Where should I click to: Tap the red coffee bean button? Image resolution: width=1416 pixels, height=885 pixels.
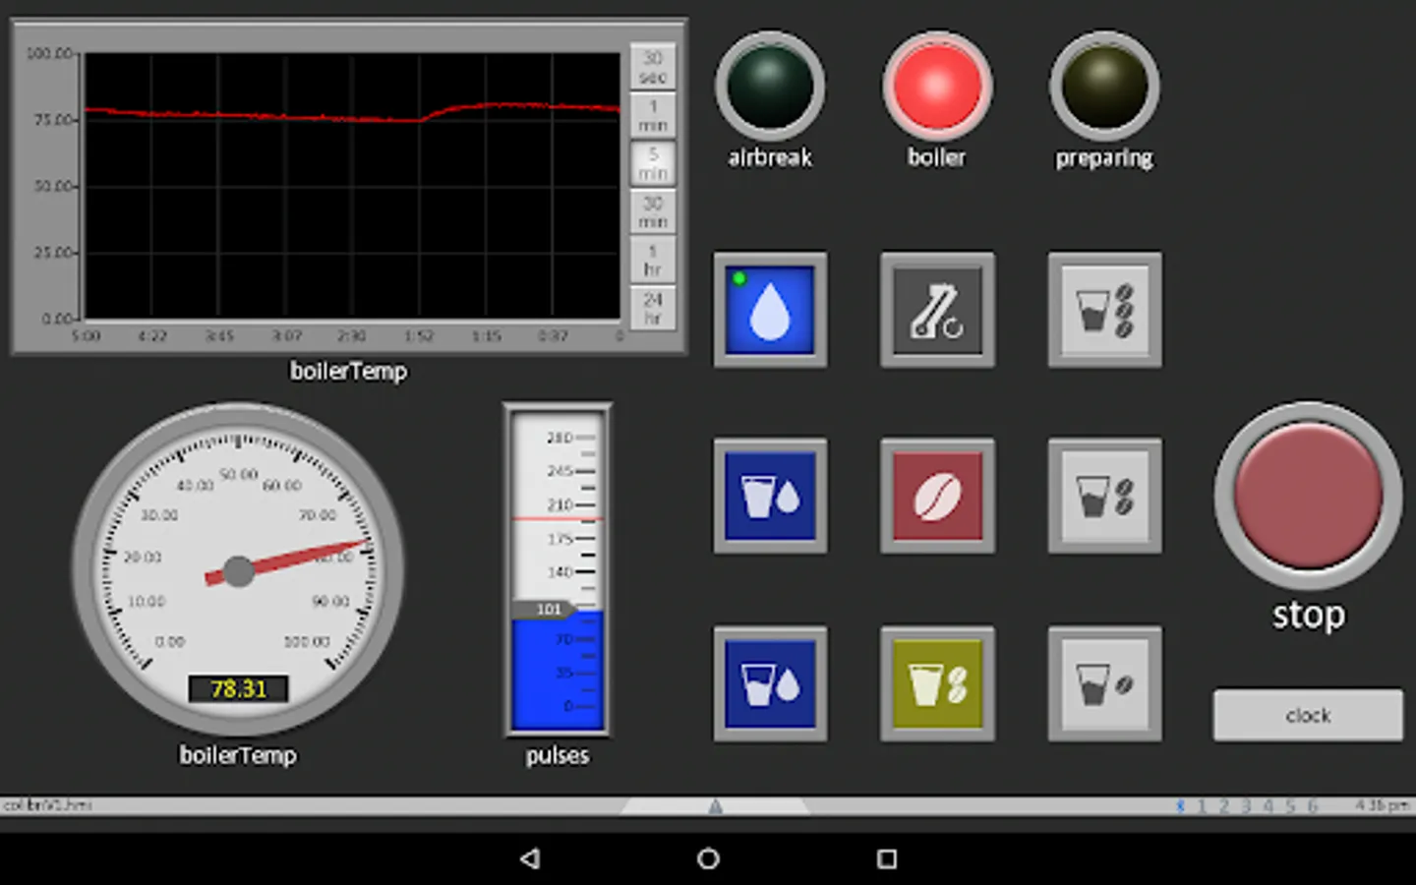tap(937, 496)
